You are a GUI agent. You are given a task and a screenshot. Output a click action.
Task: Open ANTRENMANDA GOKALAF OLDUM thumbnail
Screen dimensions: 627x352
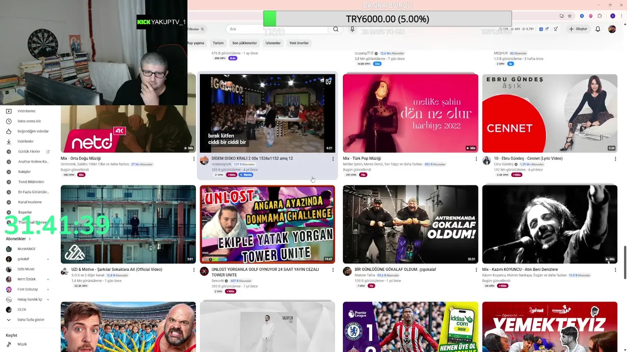410,224
